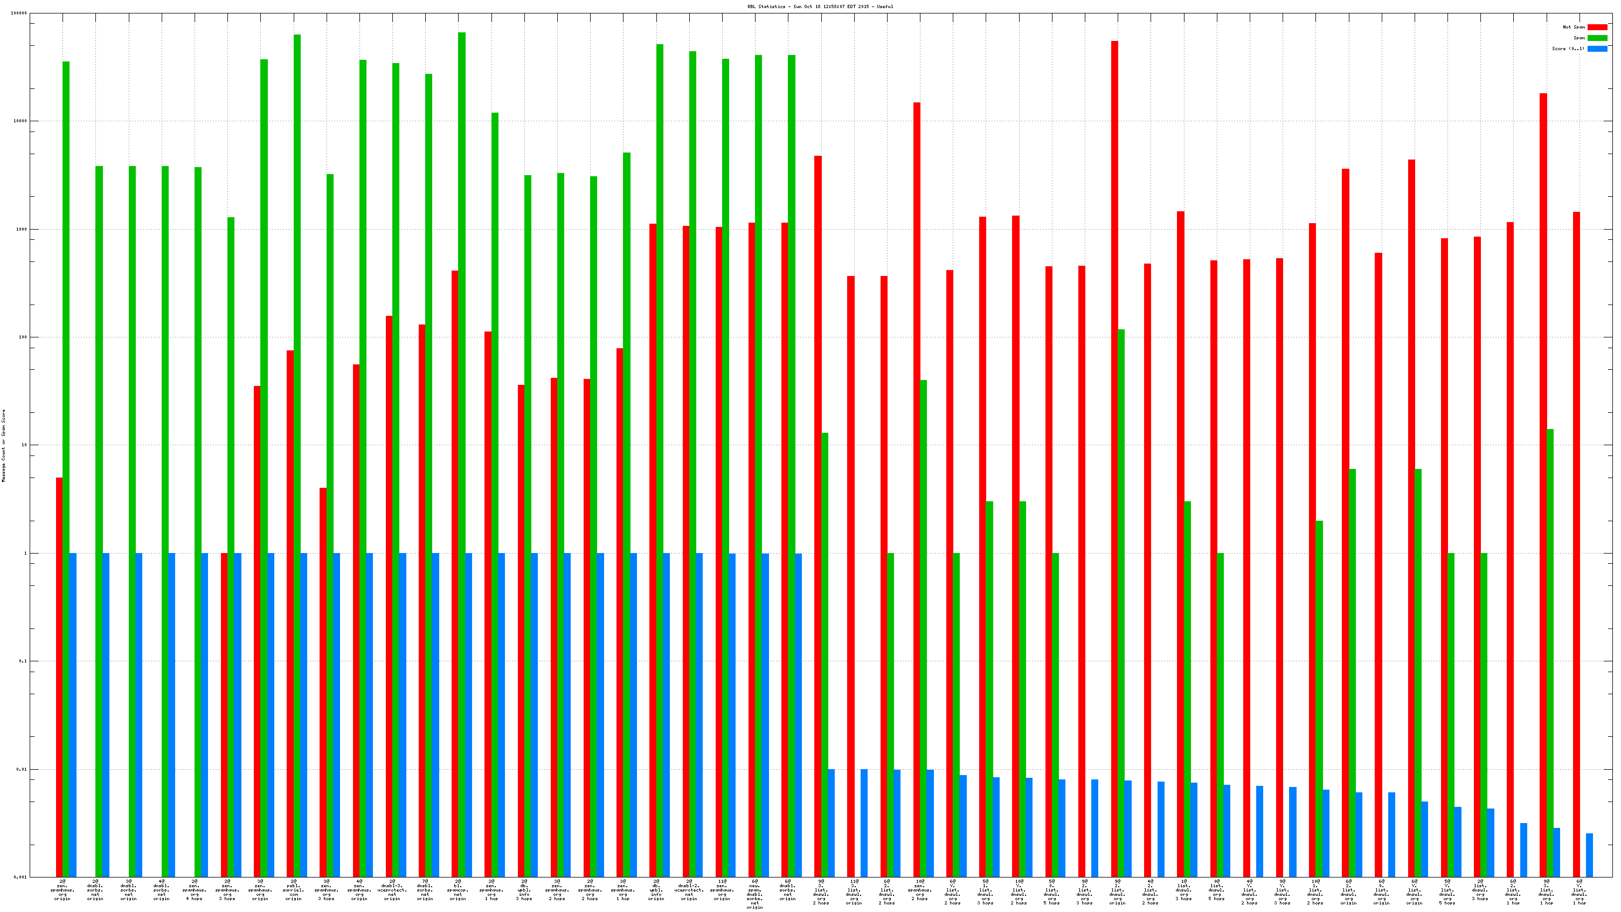Click the green bar above bl.spamcop.net
This screenshot has width=1621, height=912.
[462, 252]
